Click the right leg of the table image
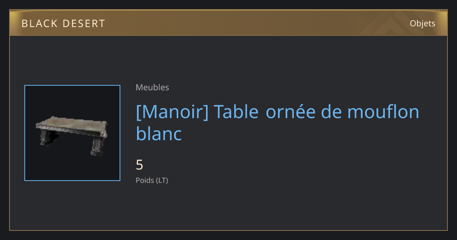Image resolution: width=457 pixels, height=240 pixels. click(x=97, y=146)
